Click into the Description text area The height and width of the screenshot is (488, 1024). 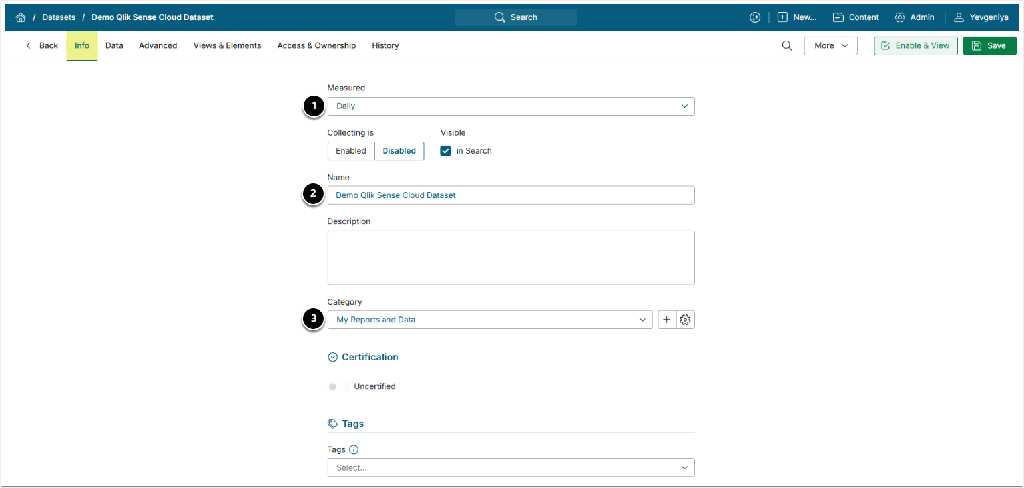511,257
